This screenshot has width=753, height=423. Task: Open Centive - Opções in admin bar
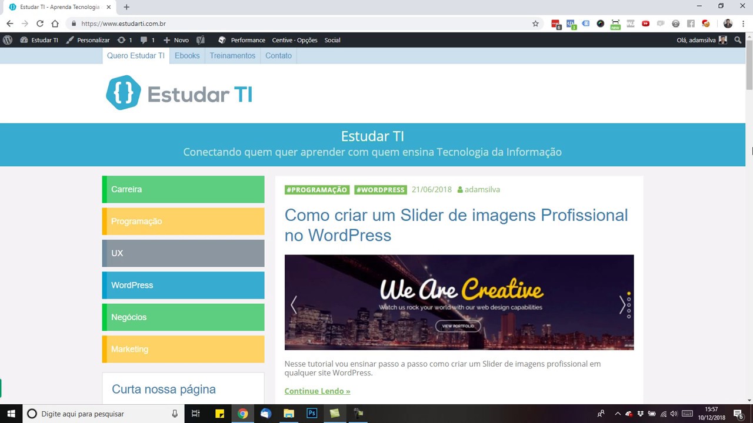(295, 40)
